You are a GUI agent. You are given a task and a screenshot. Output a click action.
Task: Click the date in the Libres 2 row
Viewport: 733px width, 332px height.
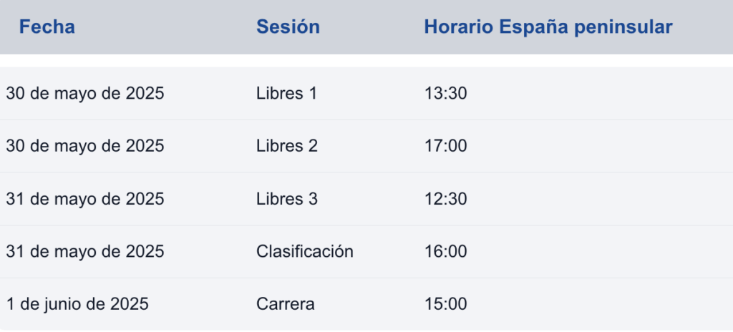85,146
